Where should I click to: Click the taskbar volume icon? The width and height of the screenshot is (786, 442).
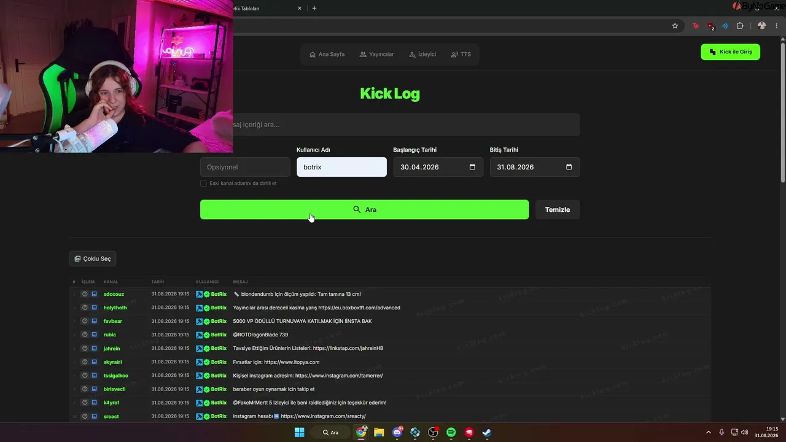745,432
